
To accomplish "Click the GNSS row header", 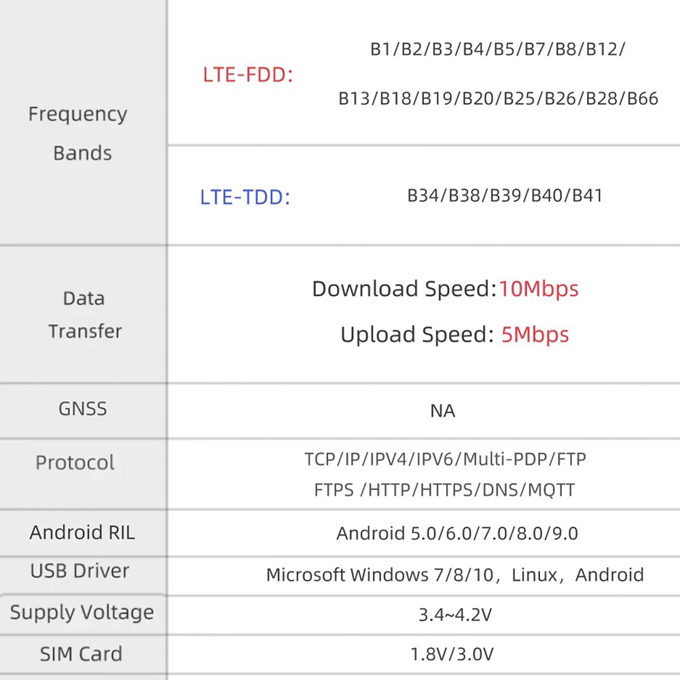I will click(82, 409).
